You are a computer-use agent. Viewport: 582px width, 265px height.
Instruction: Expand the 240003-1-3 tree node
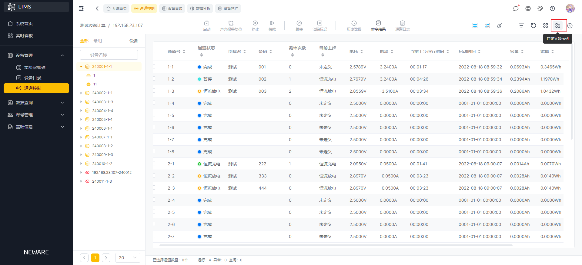[x=81, y=102]
